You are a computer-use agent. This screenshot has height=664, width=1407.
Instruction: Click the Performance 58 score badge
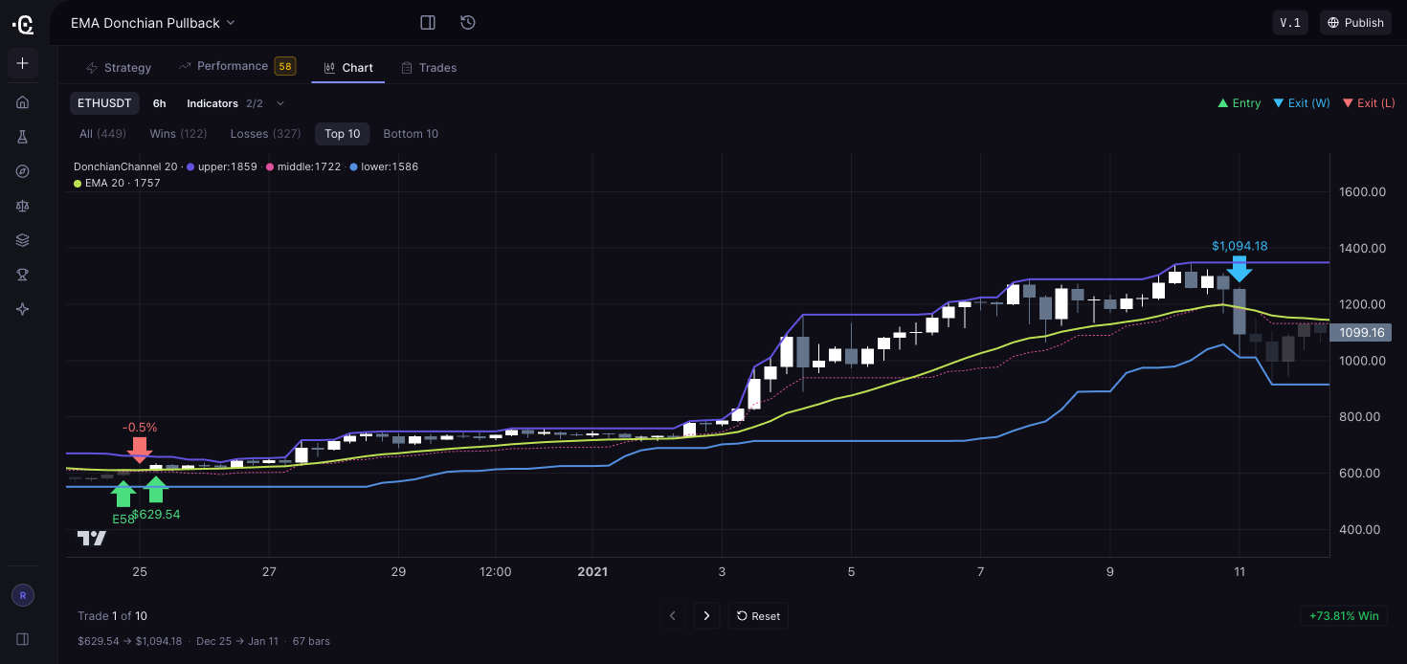[285, 66]
